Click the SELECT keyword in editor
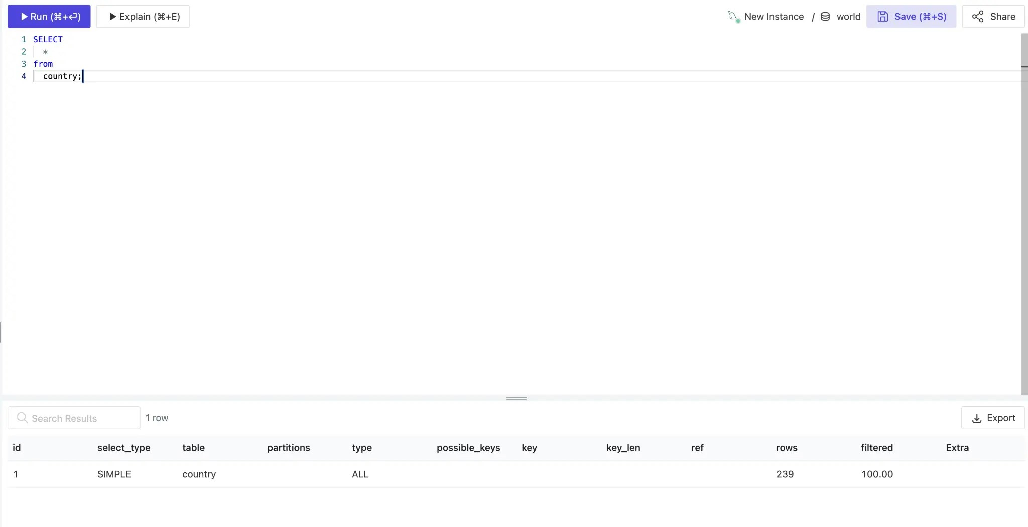Screen dimensions: 1028x527 point(48,39)
